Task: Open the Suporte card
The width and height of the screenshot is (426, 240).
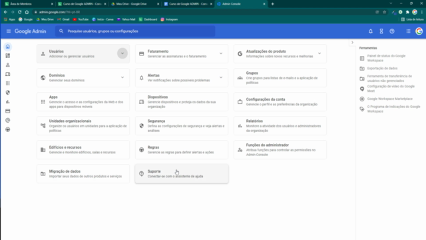Action: 182,173
